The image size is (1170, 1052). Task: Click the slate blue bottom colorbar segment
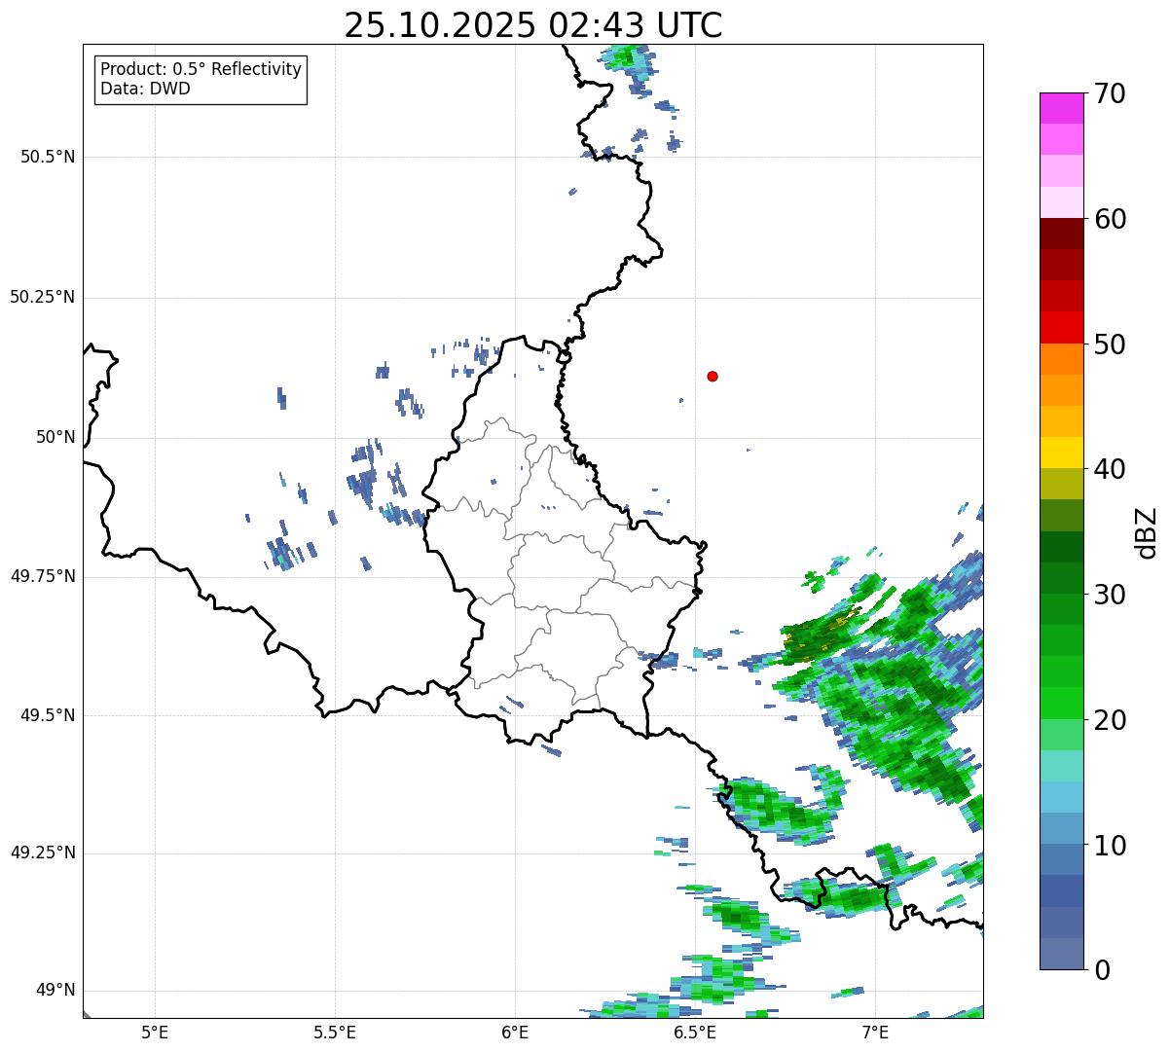(1061, 954)
